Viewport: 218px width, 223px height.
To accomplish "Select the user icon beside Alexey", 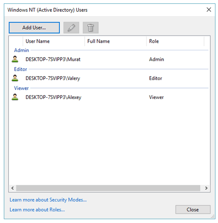I will tap(15, 97).
